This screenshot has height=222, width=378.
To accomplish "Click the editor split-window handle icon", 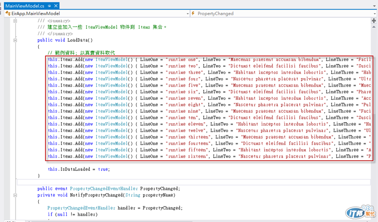I will point(374,21).
